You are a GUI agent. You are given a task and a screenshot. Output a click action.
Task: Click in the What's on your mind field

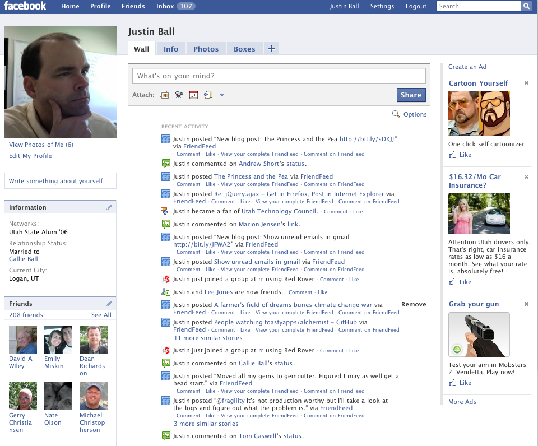tap(279, 76)
